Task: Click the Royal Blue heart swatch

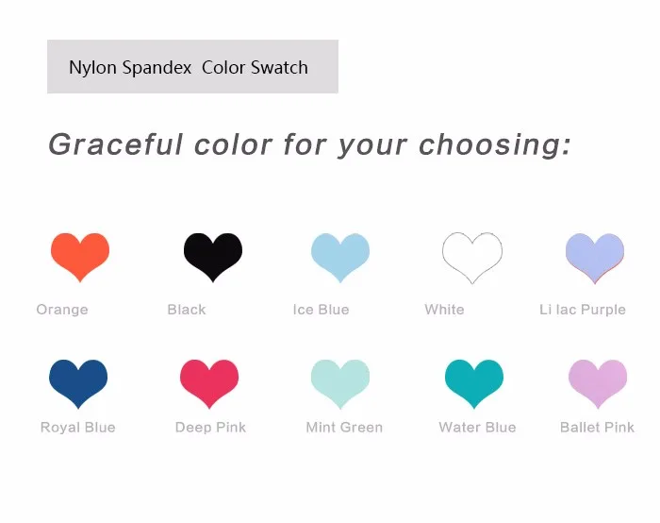Action: tap(78, 381)
